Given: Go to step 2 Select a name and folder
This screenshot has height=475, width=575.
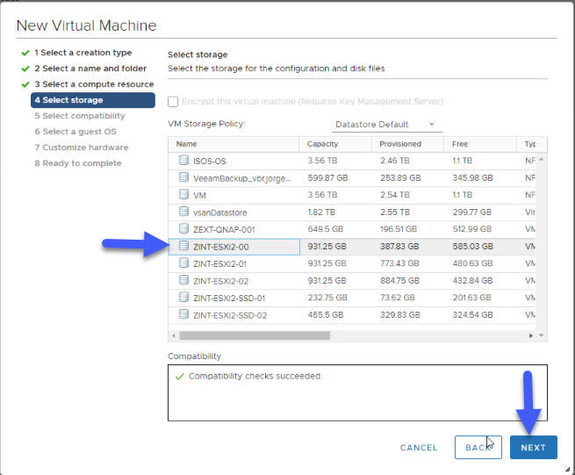Looking at the screenshot, I should coord(90,68).
